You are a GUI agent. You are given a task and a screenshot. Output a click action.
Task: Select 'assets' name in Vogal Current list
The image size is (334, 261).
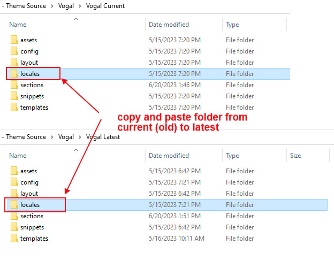tap(28, 40)
